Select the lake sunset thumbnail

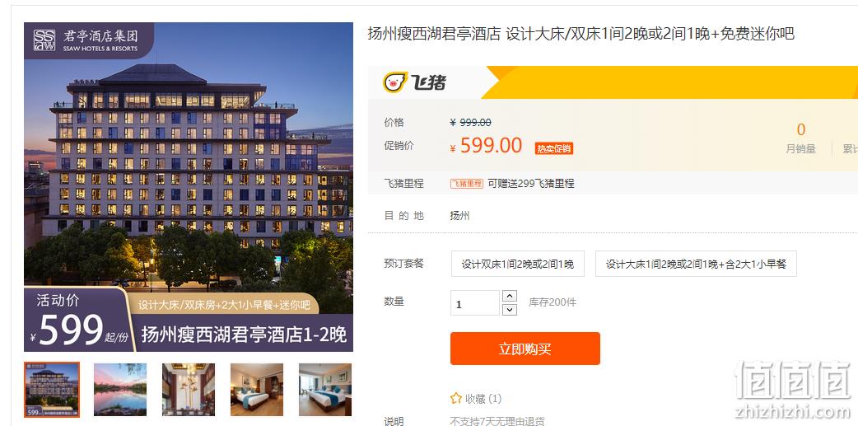[120, 389]
